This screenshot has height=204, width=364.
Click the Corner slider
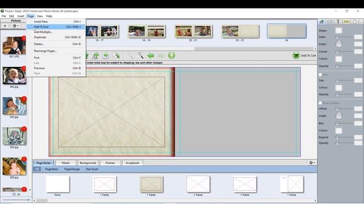(344, 52)
